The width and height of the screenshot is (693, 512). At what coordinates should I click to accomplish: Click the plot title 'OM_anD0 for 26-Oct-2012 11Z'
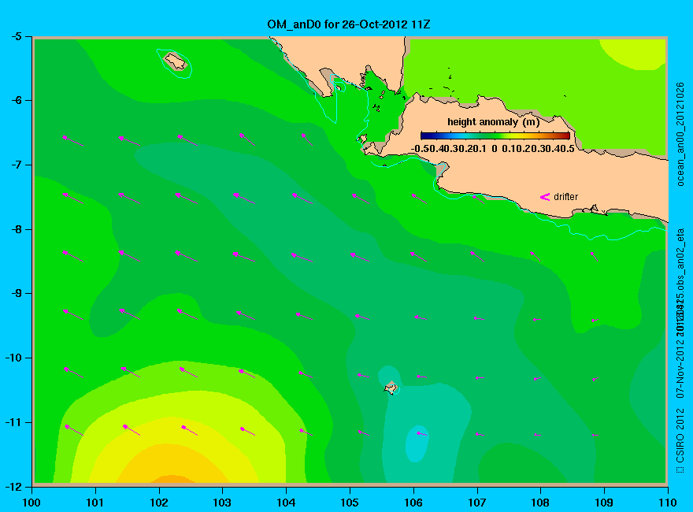349,24
